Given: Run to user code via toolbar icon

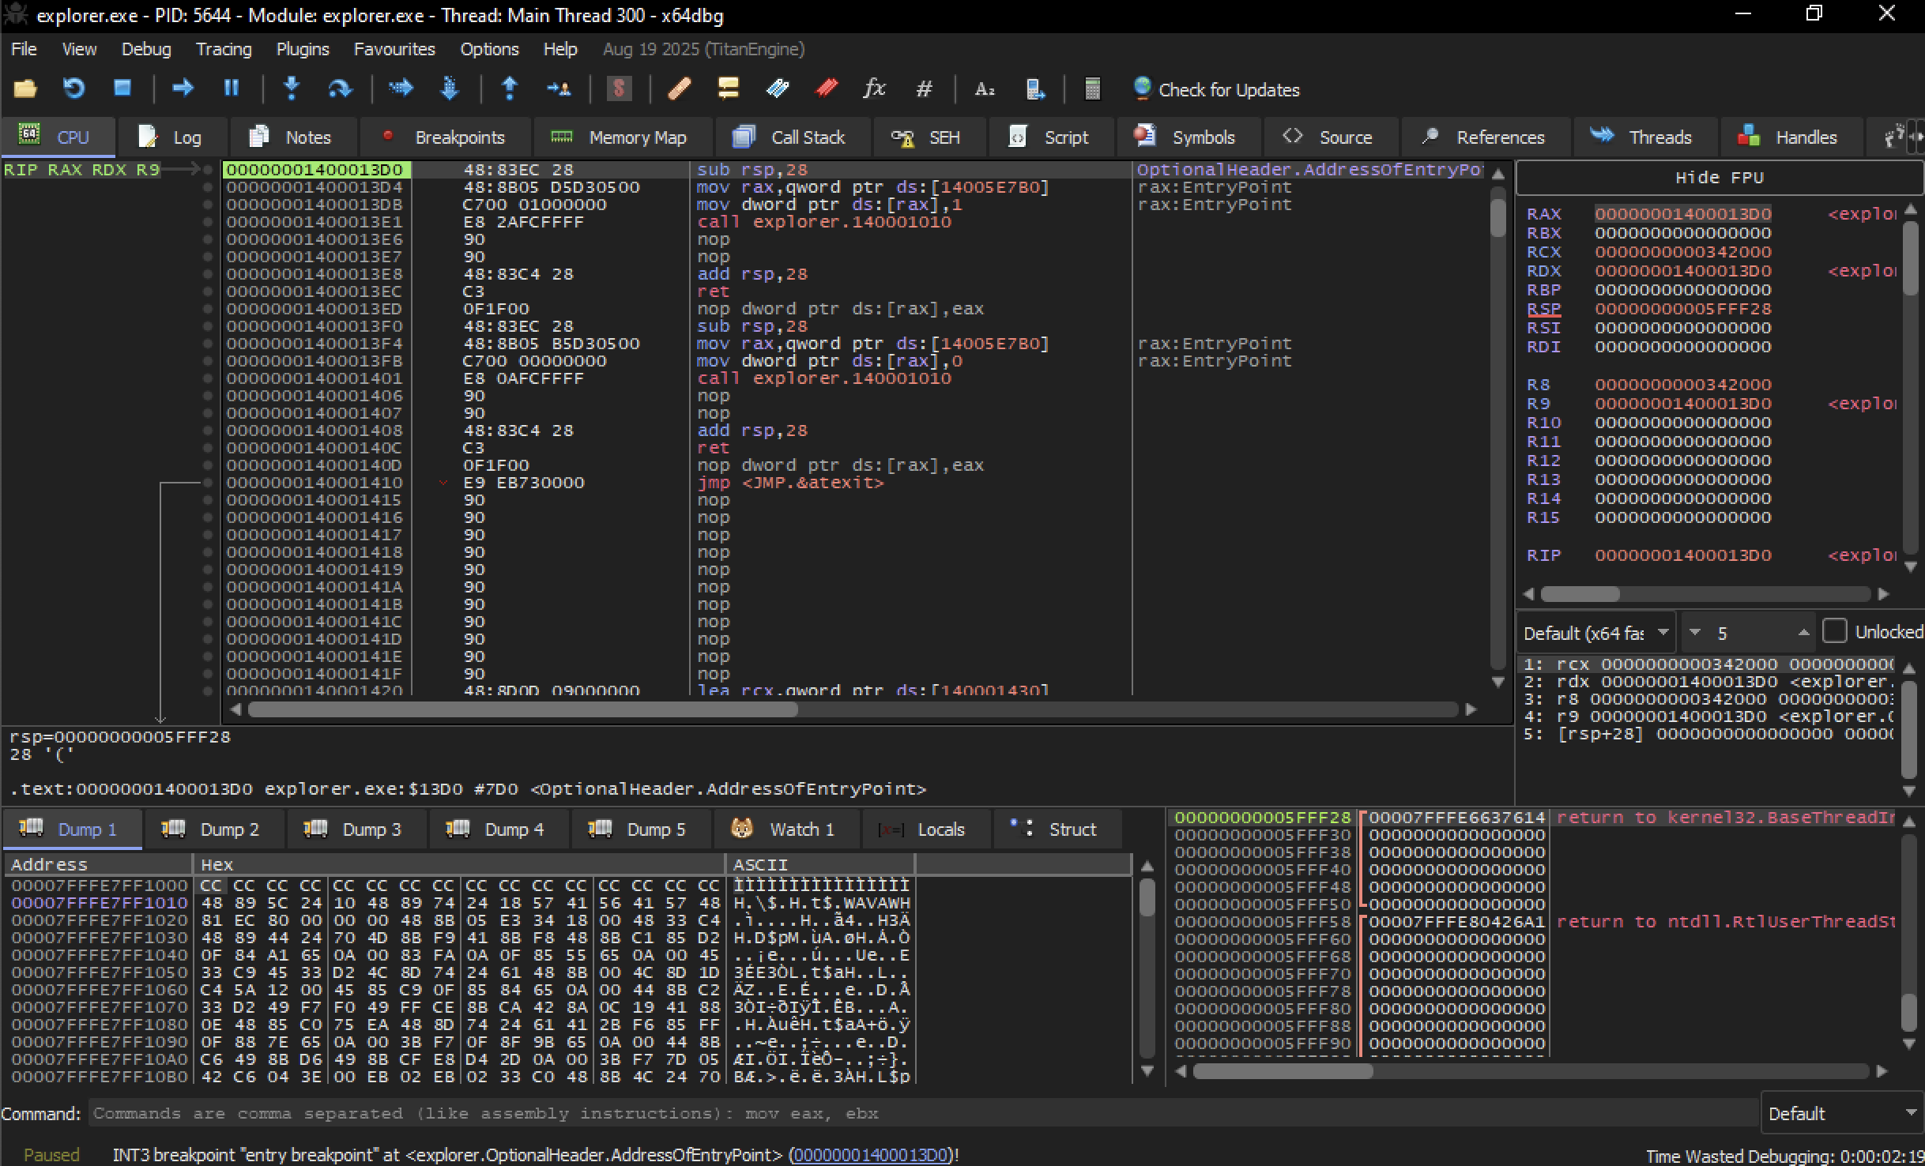Looking at the screenshot, I should click(x=559, y=88).
